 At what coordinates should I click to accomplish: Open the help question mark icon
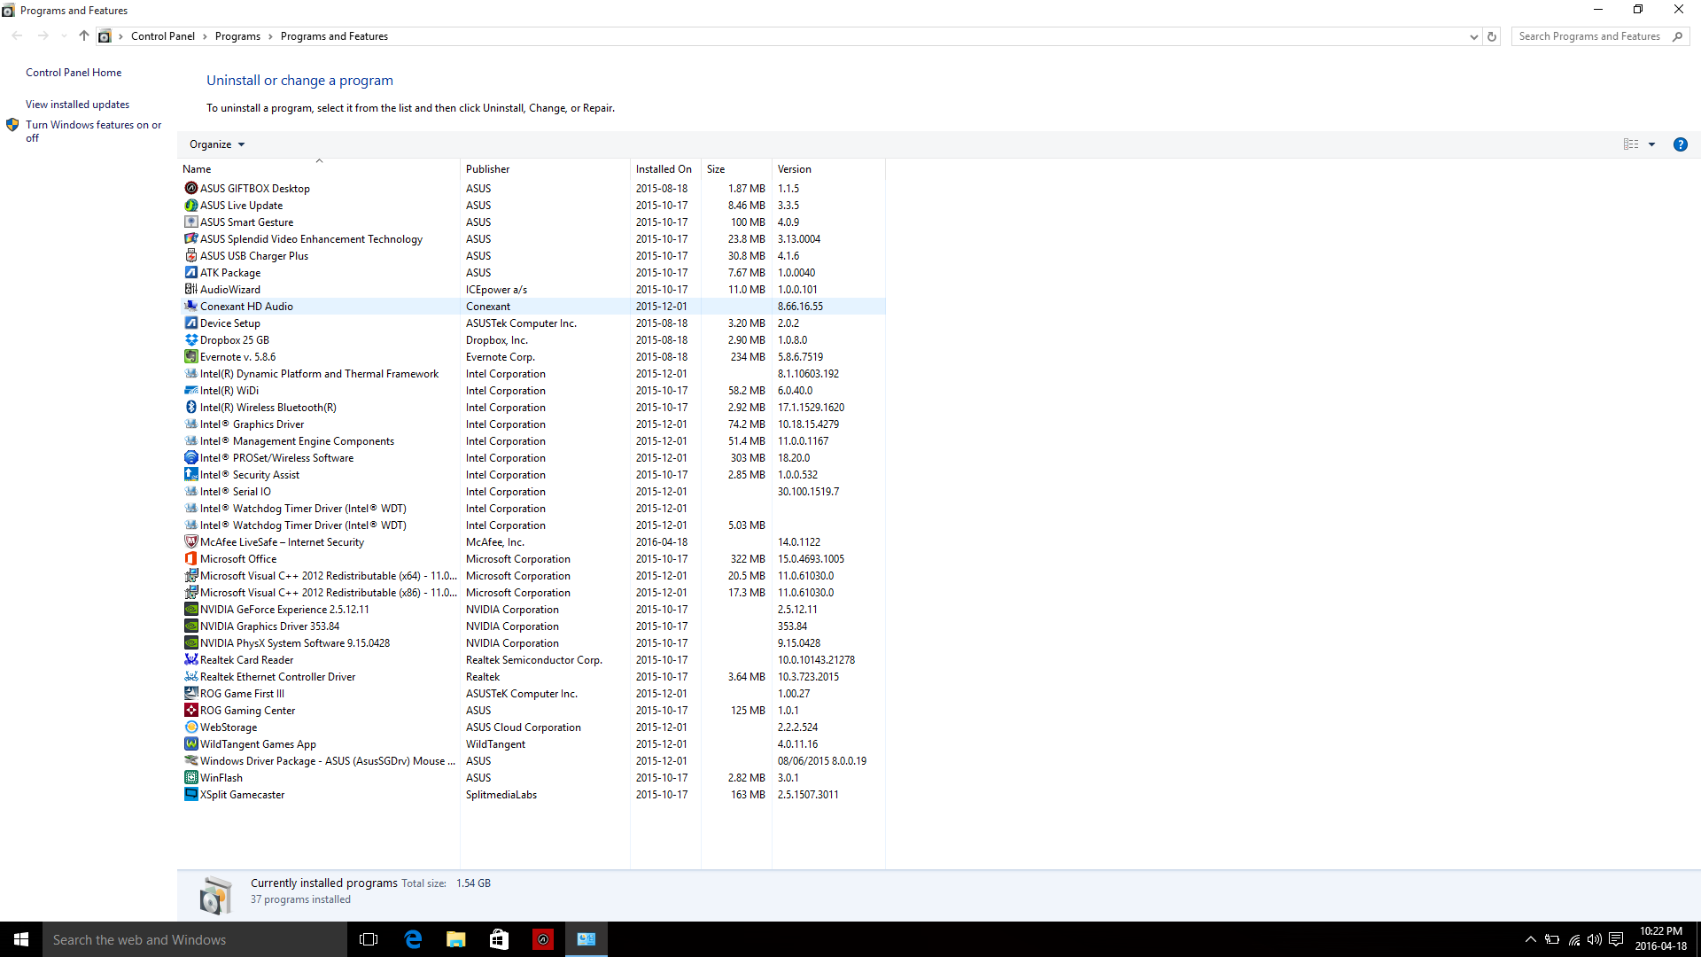[1680, 144]
